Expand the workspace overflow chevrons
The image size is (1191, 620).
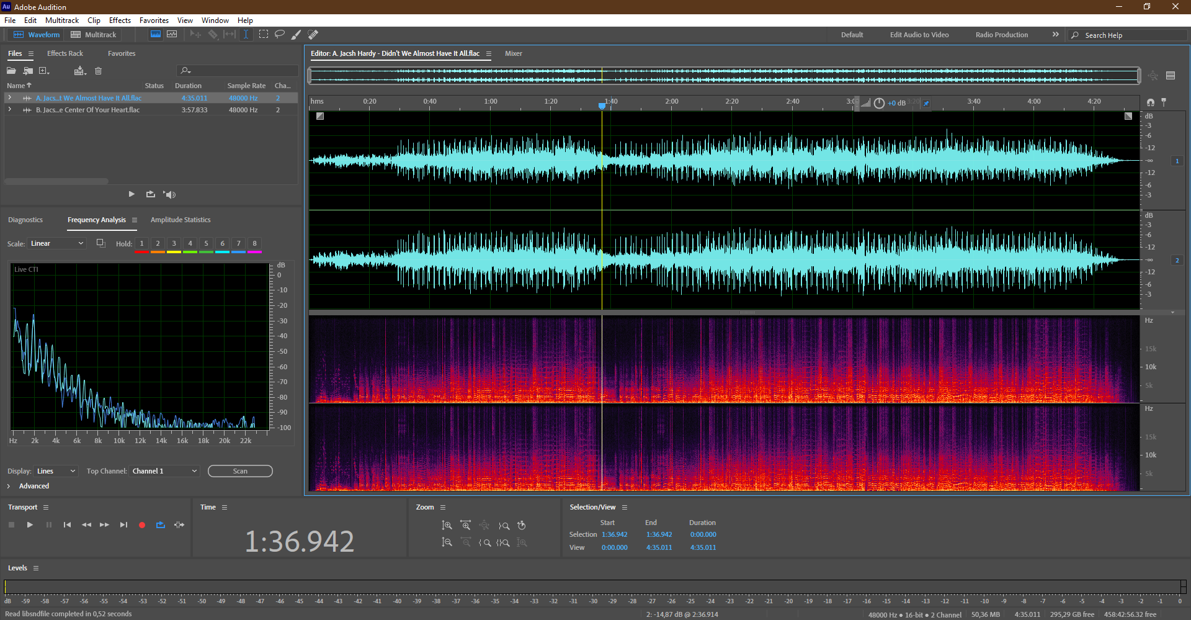pos(1056,35)
